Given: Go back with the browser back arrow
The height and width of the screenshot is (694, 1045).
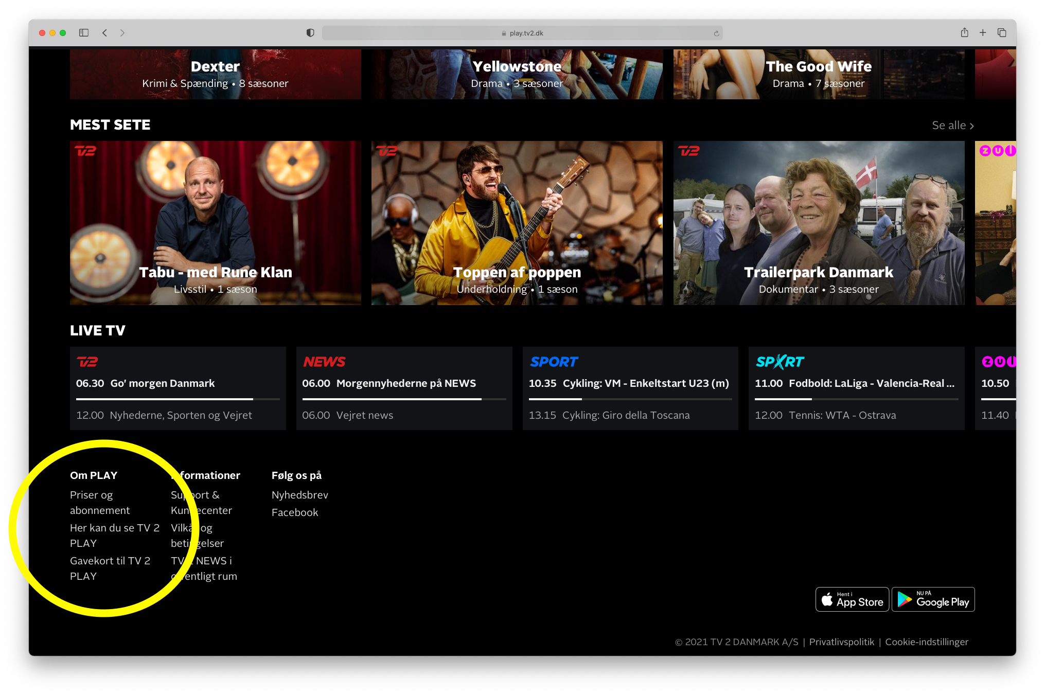Looking at the screenshot, I should pos(104,33).
